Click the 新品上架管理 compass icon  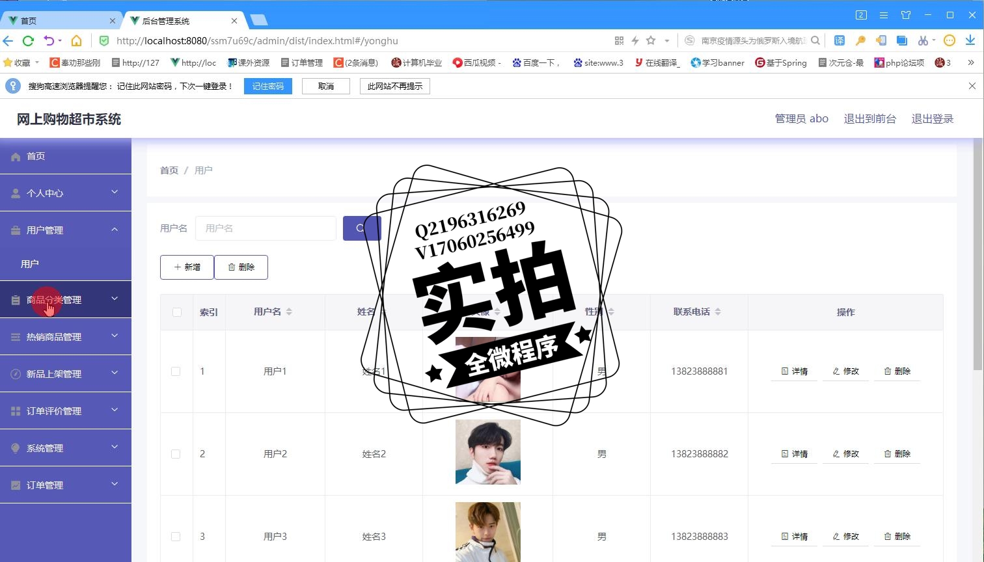click(x=16, y=375)
